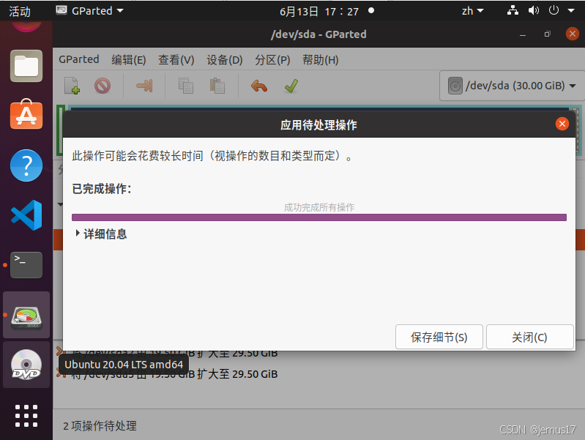Click the 成功完成所有操作 status text
The image size is (585, 440).
tap(319, 207)
